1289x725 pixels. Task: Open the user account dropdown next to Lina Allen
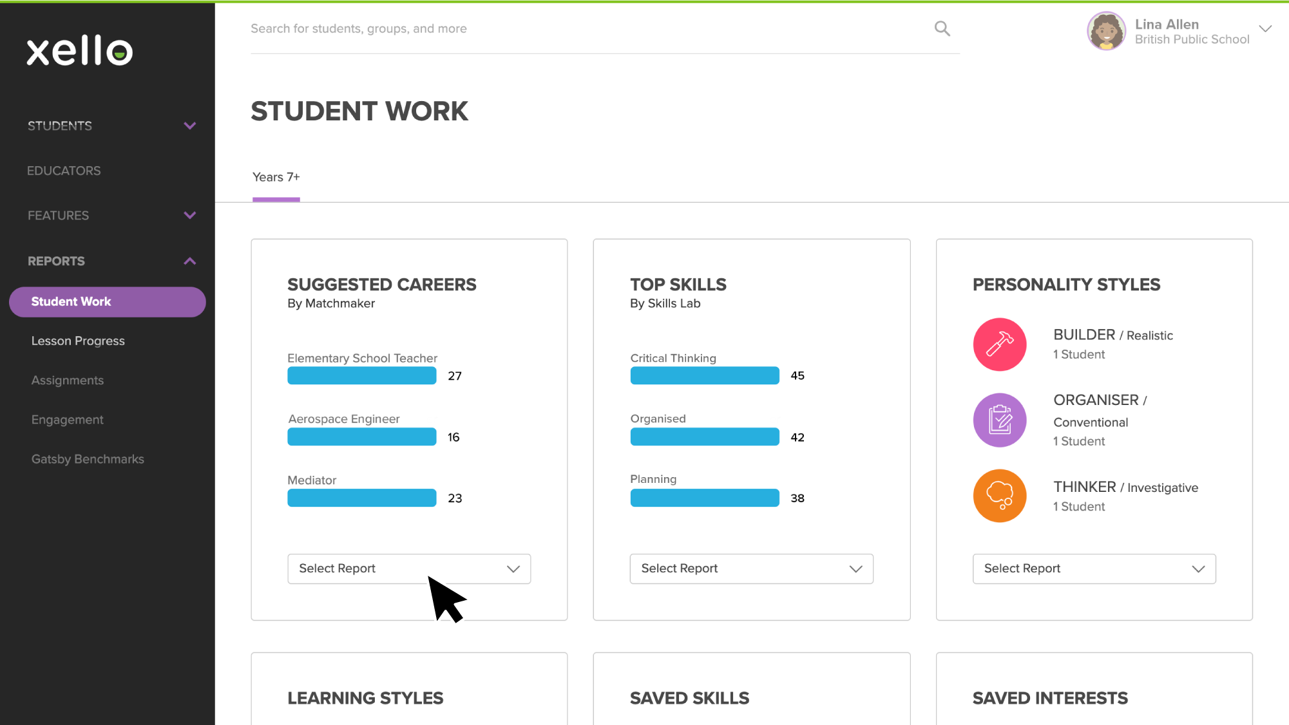(x=1266, y=28)
